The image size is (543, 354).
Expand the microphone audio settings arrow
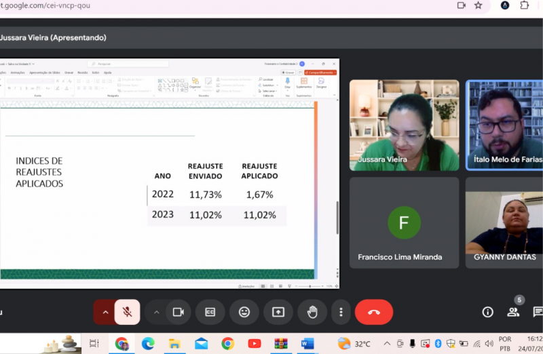105,312
